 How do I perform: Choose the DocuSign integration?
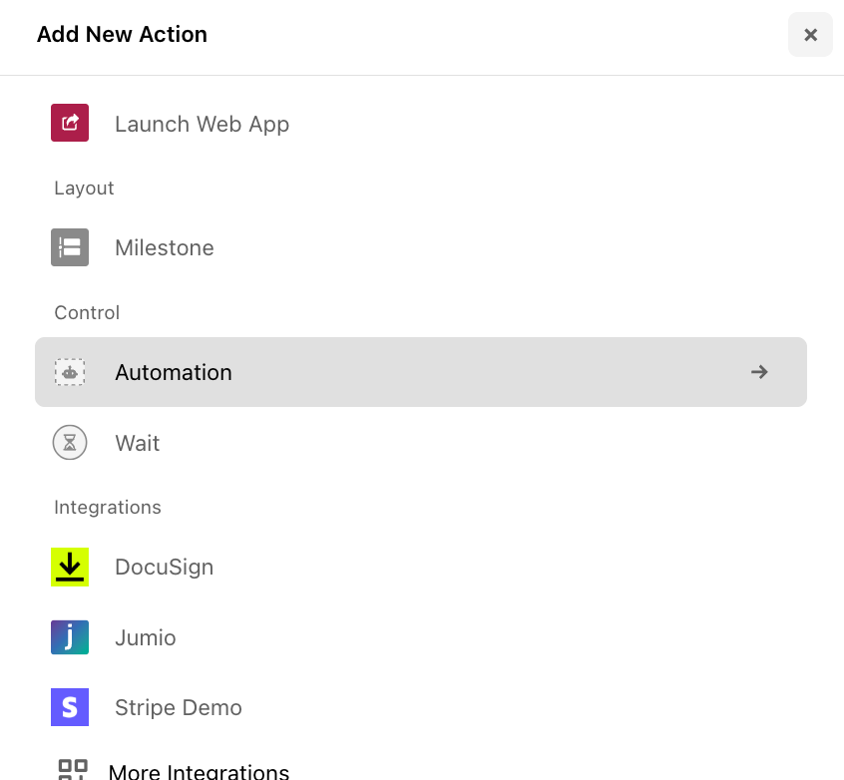tap(164, 567)
